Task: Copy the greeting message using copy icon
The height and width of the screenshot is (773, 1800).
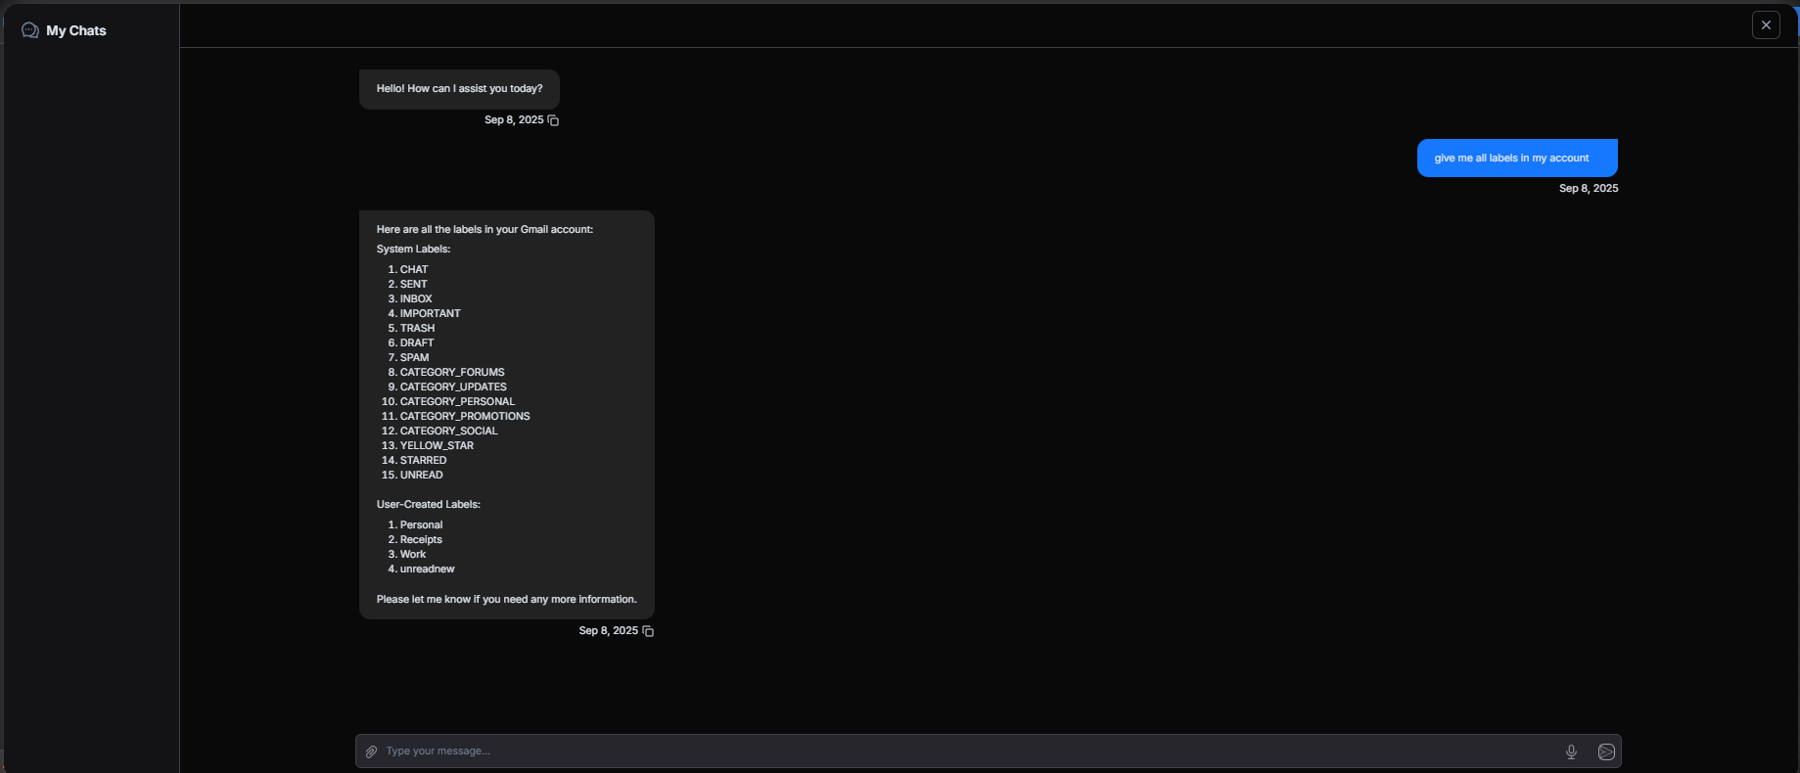Action: pos(553,120)
